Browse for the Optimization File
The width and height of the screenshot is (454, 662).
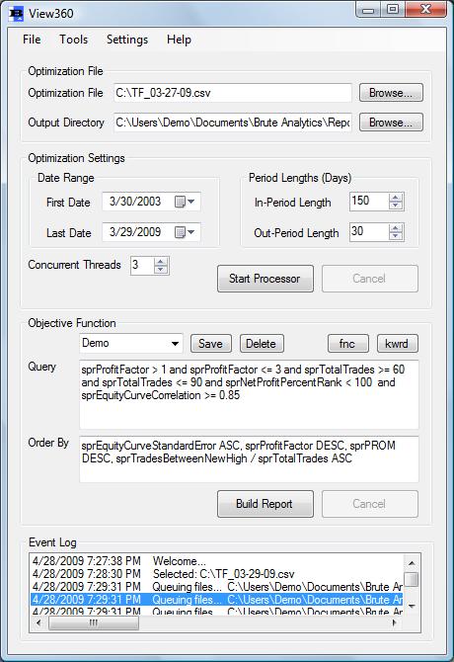click(391, 93)
